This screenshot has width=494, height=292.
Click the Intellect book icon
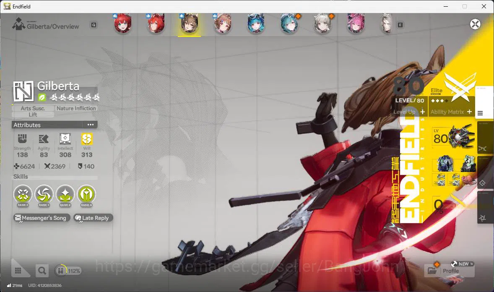pos(65,138)
